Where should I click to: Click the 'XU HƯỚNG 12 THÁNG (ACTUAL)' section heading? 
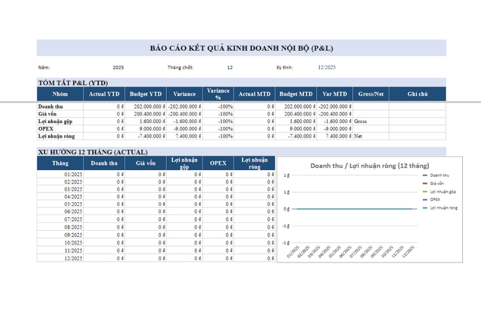coord(93,152)
